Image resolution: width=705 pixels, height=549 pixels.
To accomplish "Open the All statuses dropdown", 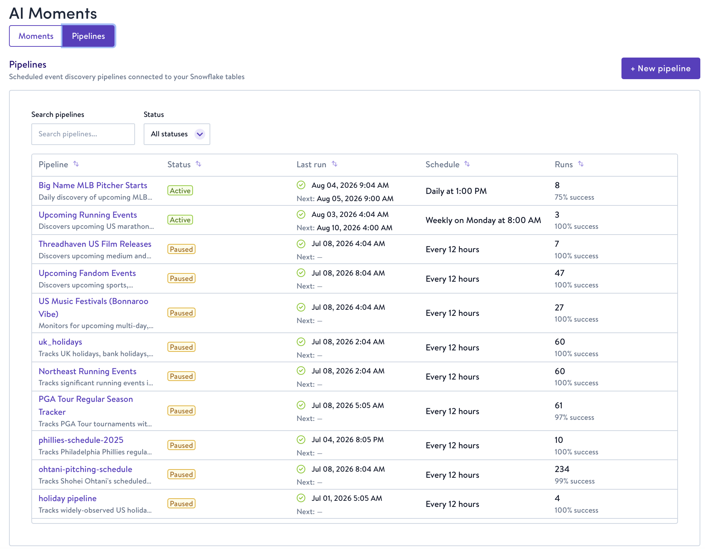I will point(177,134).
